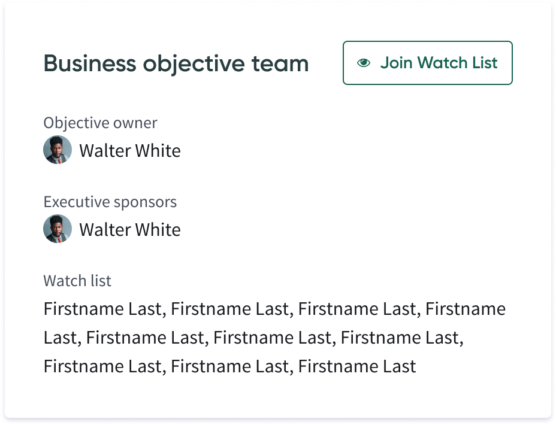The image size is (556, 425).
Task: Select the Firstname Last entry ending the second line
Action: 400,337
